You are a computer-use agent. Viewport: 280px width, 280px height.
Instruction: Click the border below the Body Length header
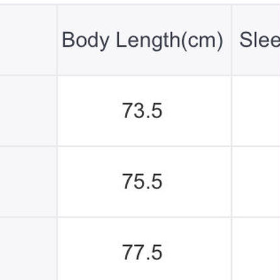144,75
